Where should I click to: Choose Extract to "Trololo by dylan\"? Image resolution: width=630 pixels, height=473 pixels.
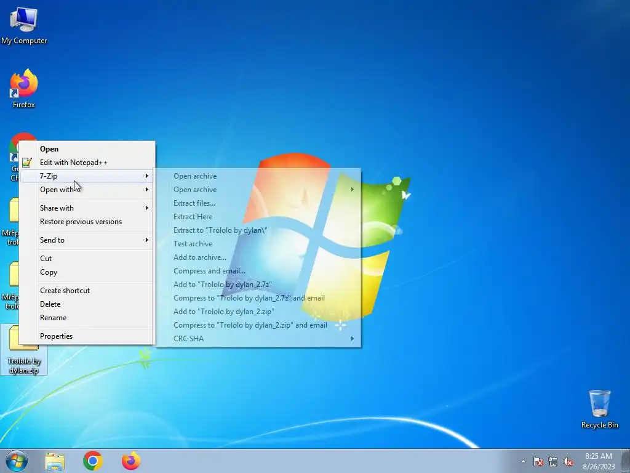pyautogui.click(x=258, y=230)
